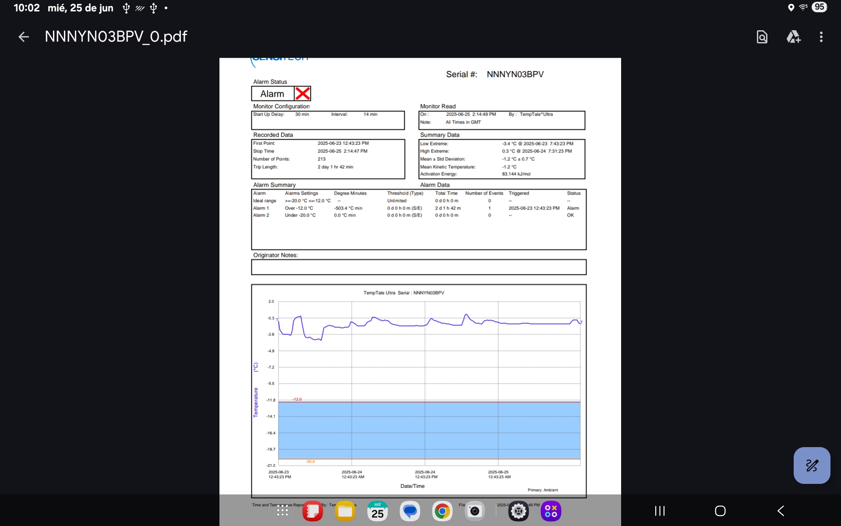The image size is (841, 526).
Task: Click the Activation Energy value 83.144 kJ/mol
Action: click(x=516, y=174)
